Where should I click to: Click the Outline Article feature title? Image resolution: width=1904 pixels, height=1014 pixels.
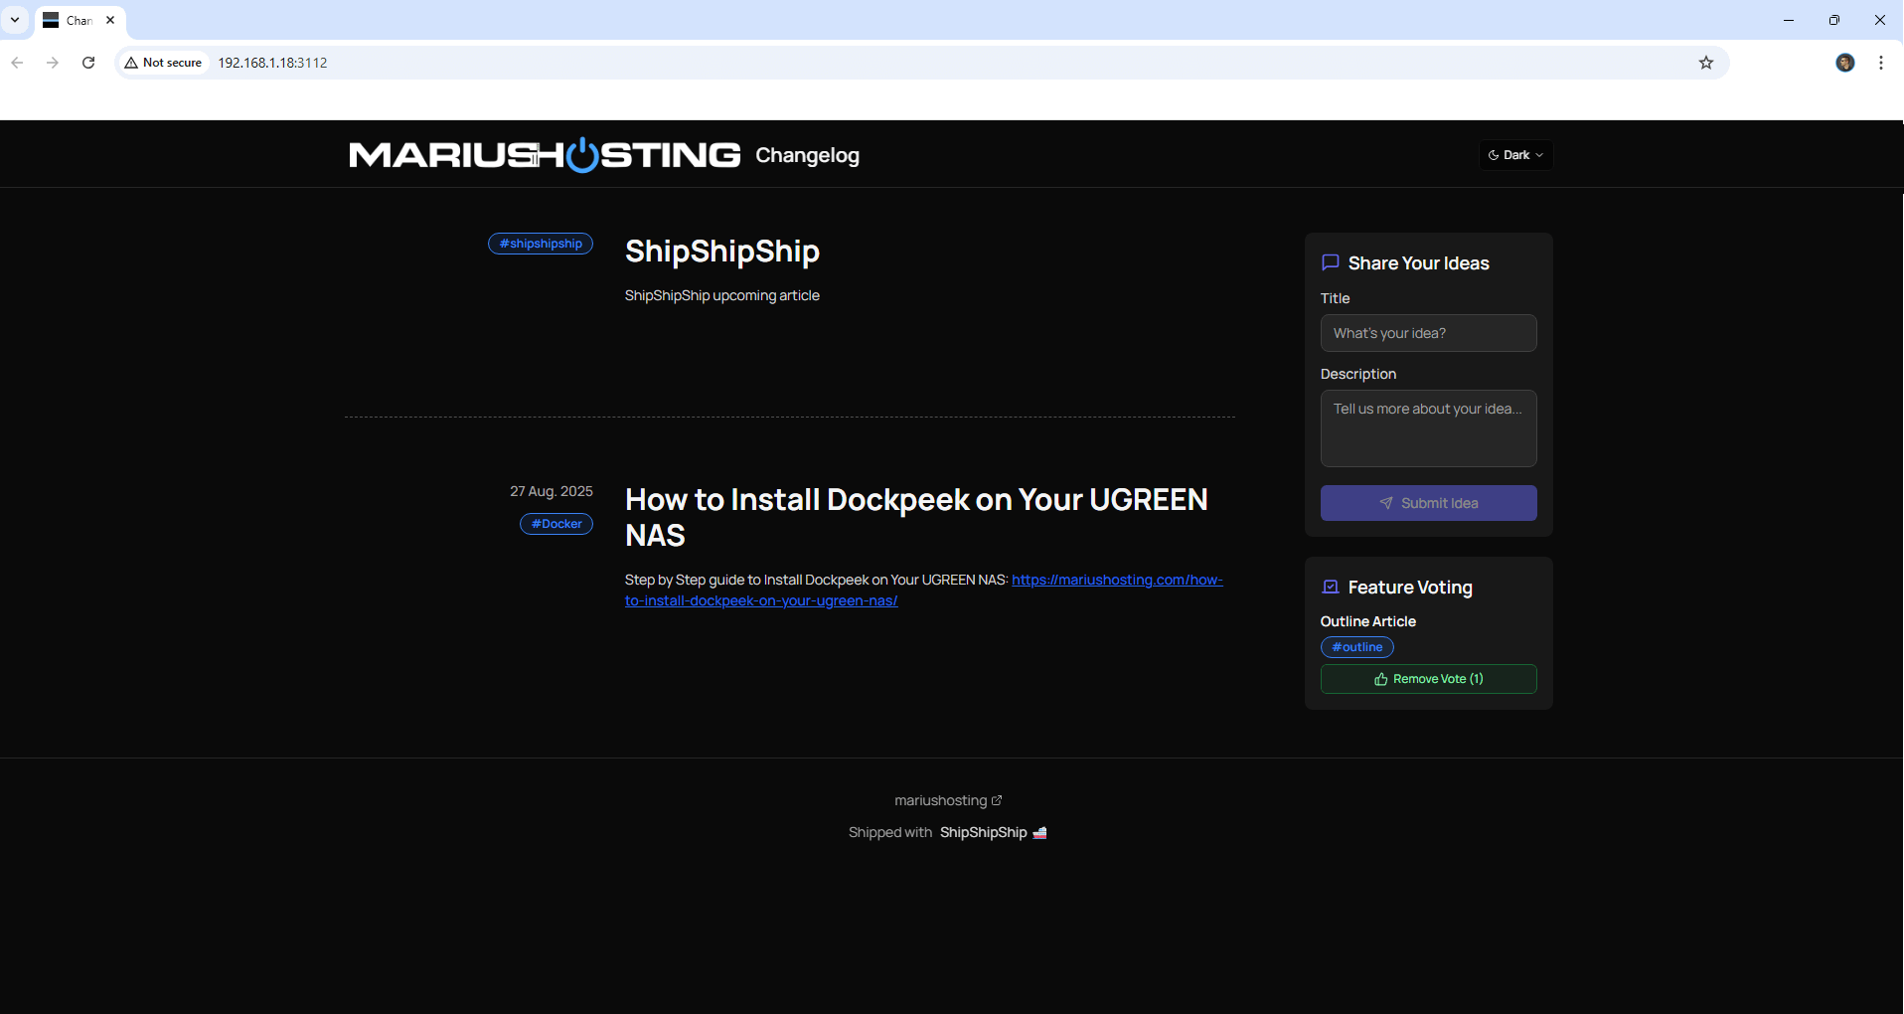[1367, 621]
